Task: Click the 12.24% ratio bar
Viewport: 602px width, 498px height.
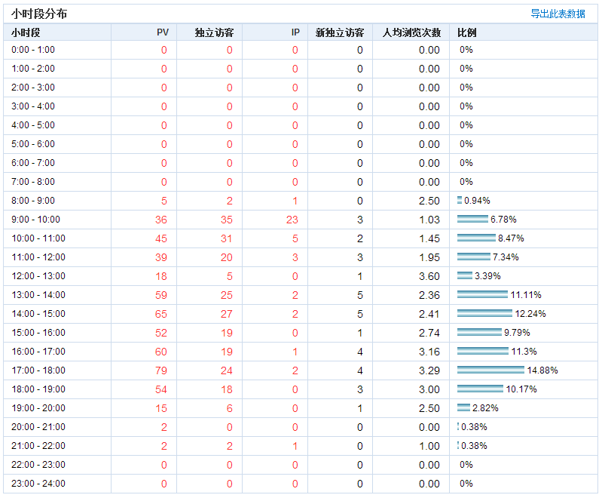Action: pos(484,313)
